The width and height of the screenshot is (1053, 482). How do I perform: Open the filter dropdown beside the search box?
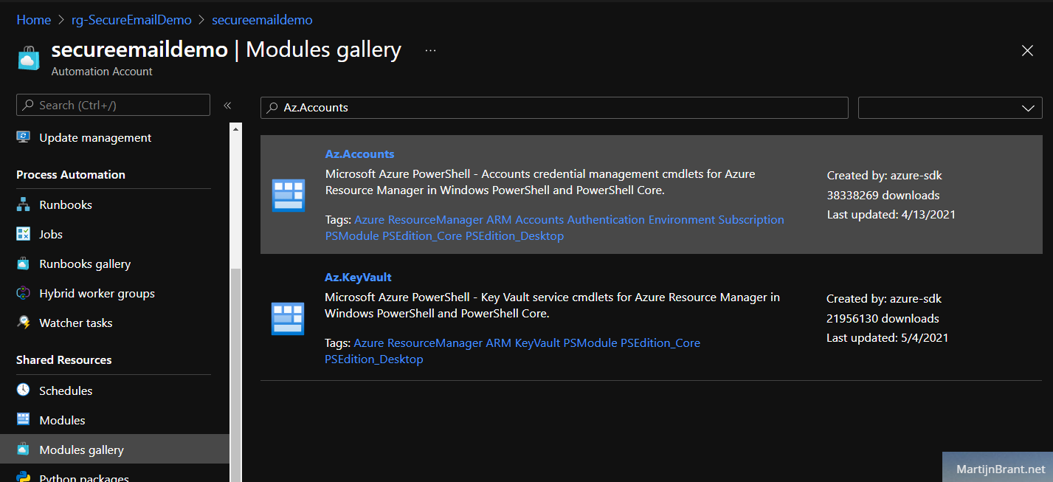(x=950, y=108)
